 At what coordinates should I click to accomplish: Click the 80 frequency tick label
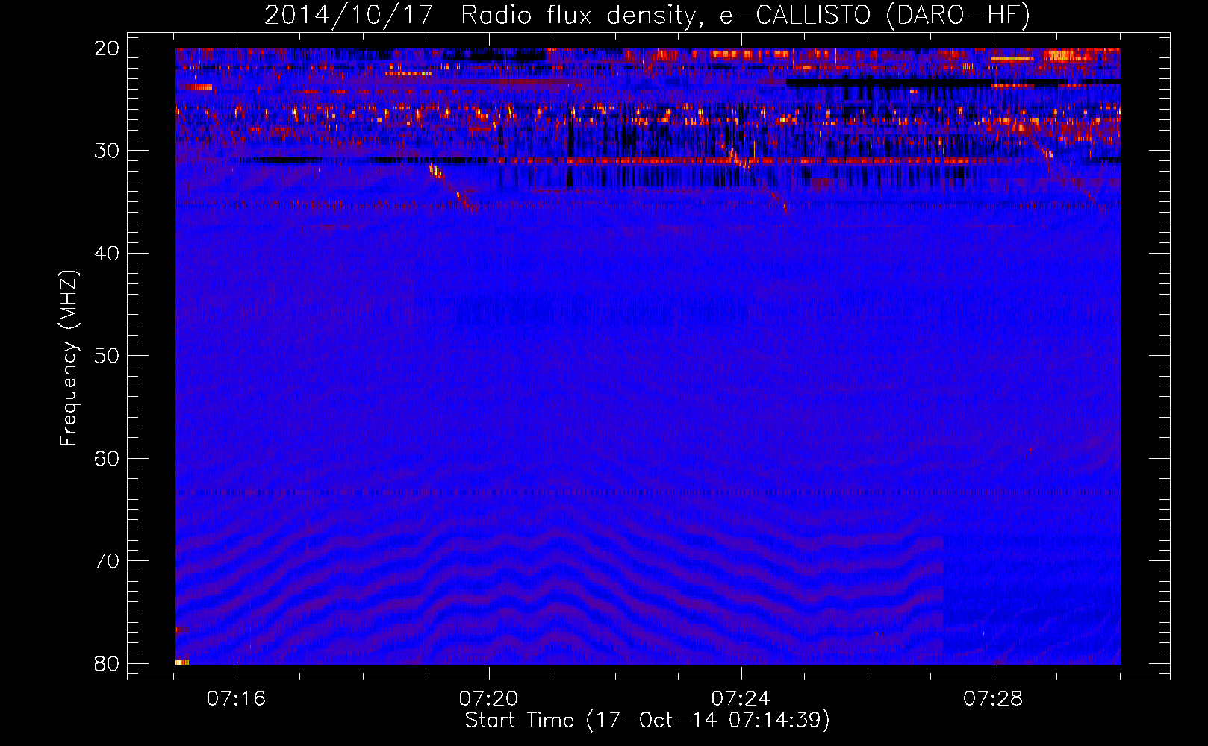pyautogui.click(x=107, y=663)
